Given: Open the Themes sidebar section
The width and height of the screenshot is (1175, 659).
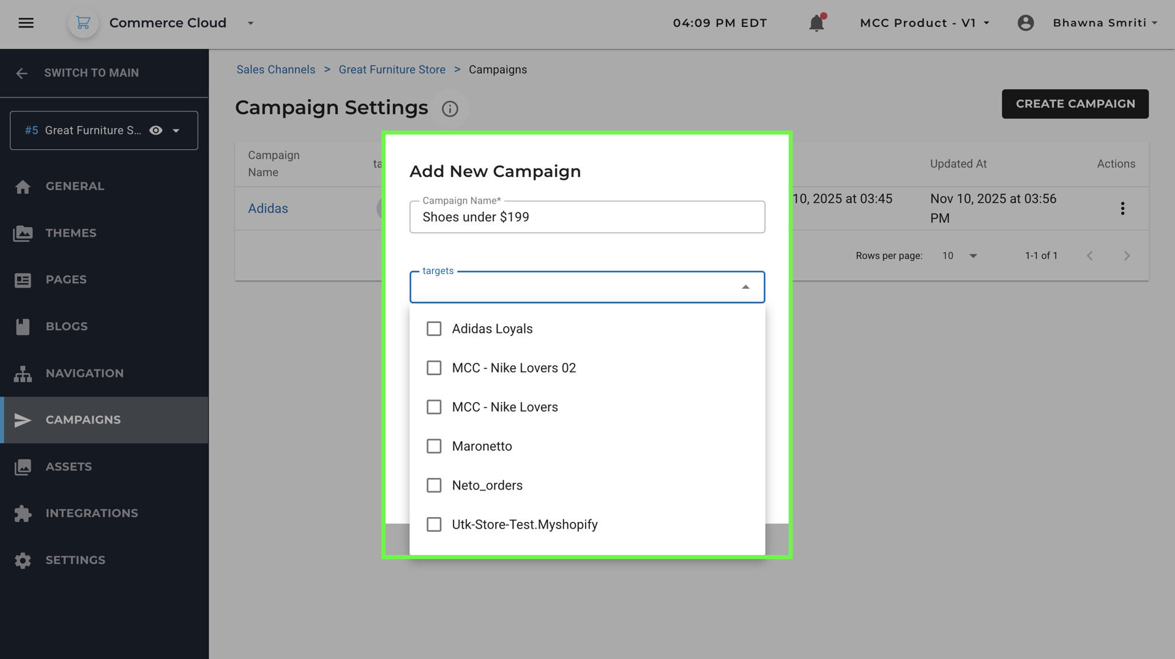Looking at the screenshot, I should click(x=71, y=233).
